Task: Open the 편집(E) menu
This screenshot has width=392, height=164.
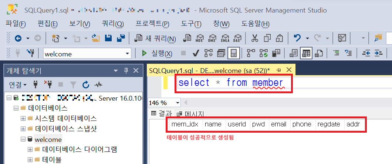Action: pyautogui.click(x=48, y=24)
